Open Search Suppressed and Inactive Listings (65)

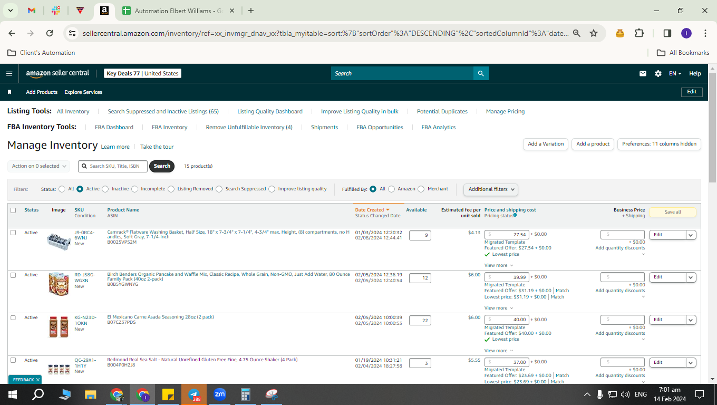pyautogui.click(x=163, y=111)
